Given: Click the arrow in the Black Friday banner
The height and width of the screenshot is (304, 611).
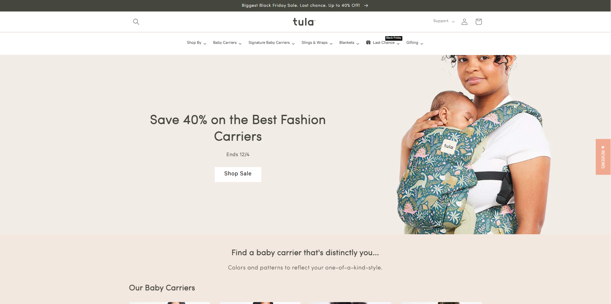Looking at the screenshot, I should pos(366,5).
